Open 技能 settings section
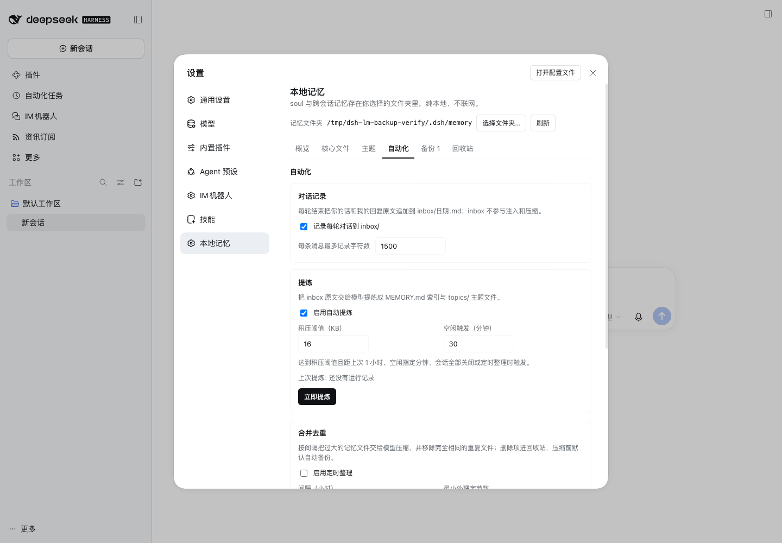The height and width of the screenshot is (543, 782). [225, 219]
